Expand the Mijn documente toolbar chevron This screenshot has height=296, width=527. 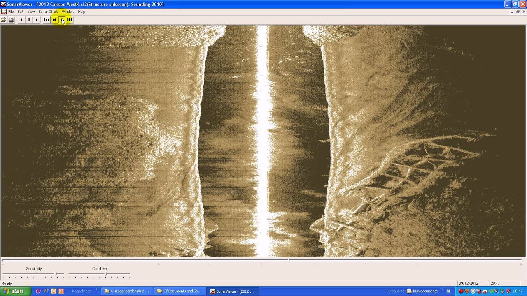coord(441,290)
